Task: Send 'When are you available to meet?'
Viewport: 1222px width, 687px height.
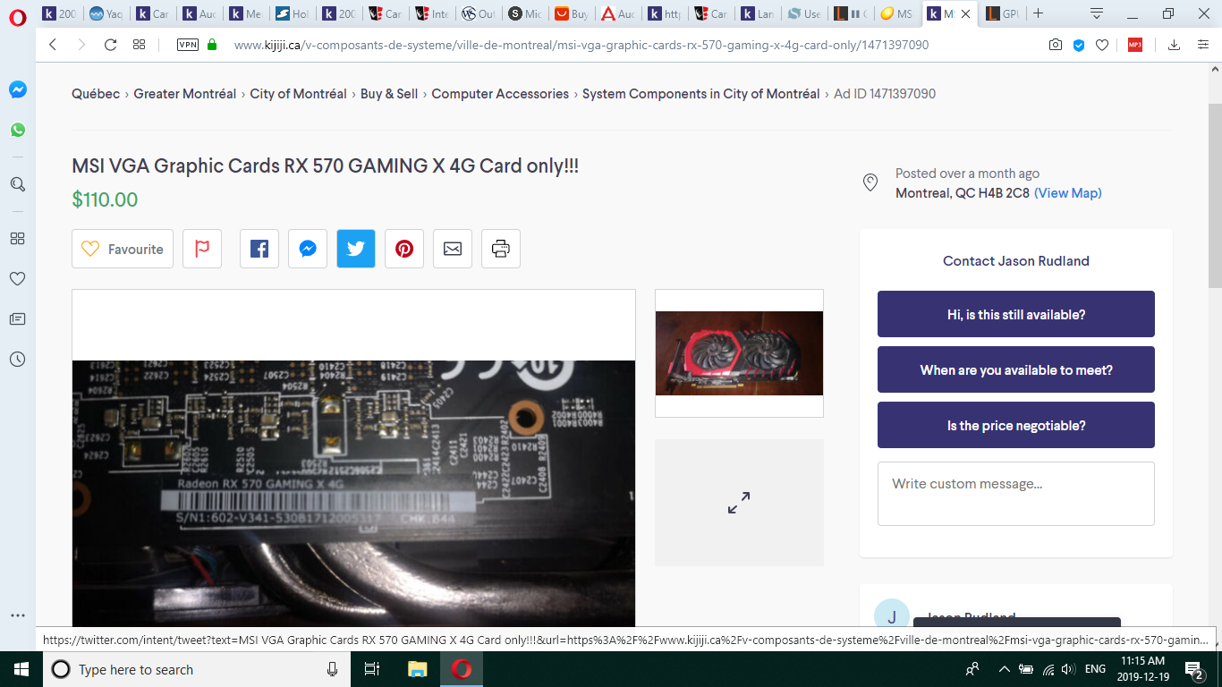Action: point(1016,369)
